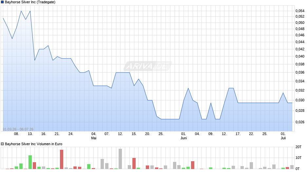This screenshot has height=172, width=308.
Task: Click the price axis label 0,034
Action: 300,81
